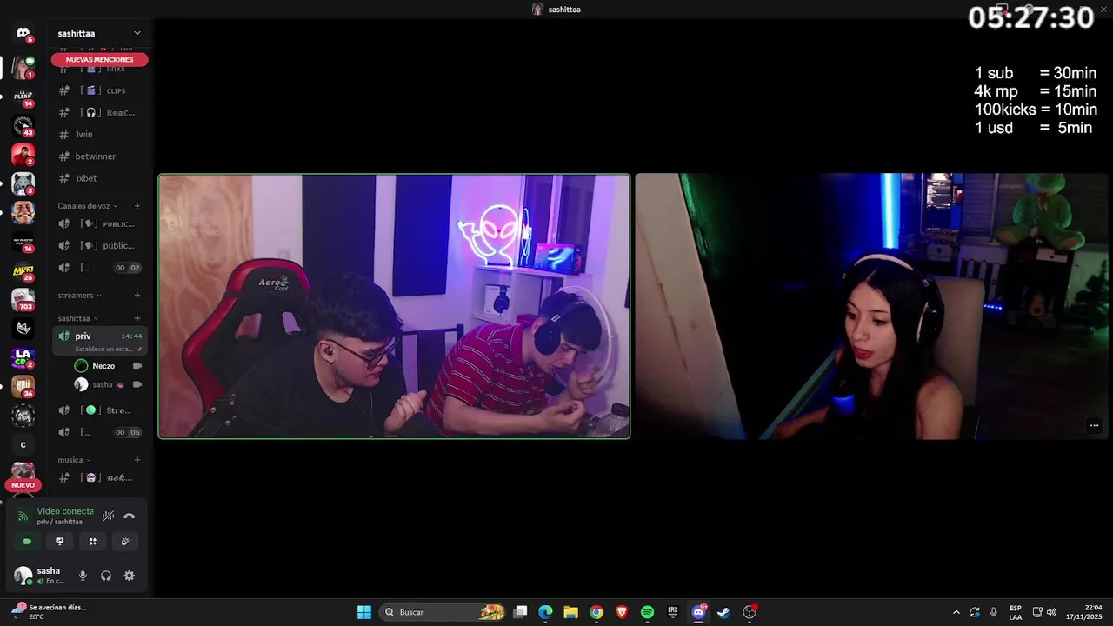This screenshot has width=1113, height=626.
Task: Collapse the musica category
Action: [74, 460]
